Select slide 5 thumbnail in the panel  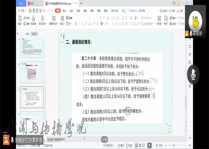pyautogui.click(x=32, y=72)
